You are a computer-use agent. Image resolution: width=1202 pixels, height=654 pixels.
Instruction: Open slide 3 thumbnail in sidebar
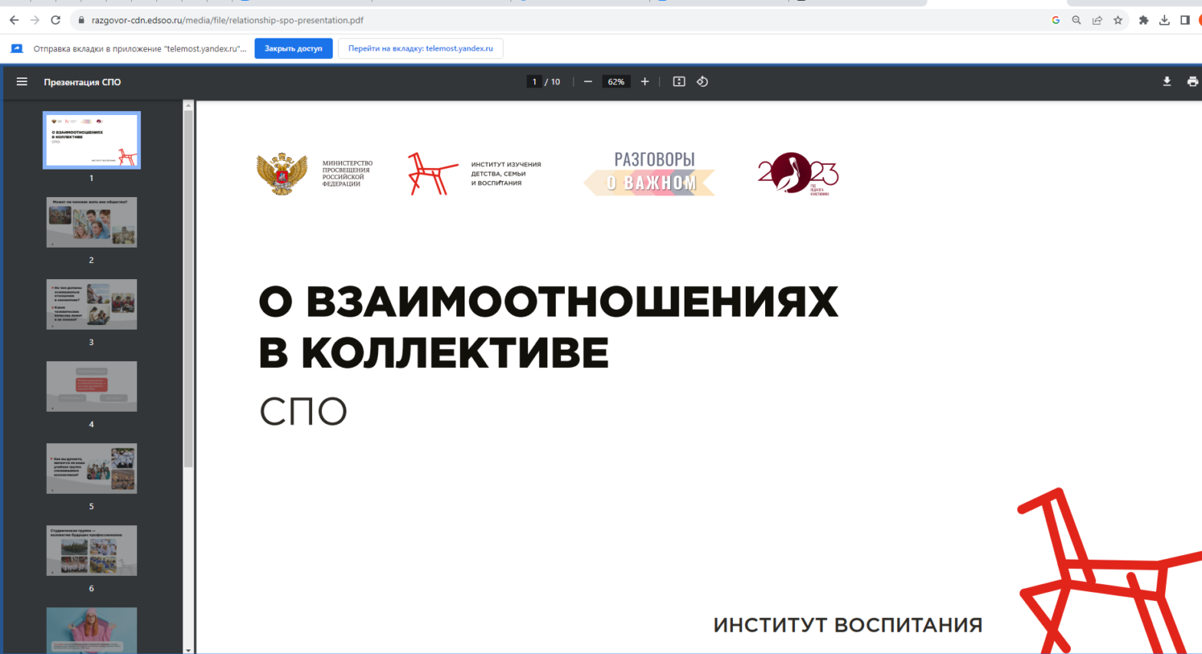click(x=91, y=304)
